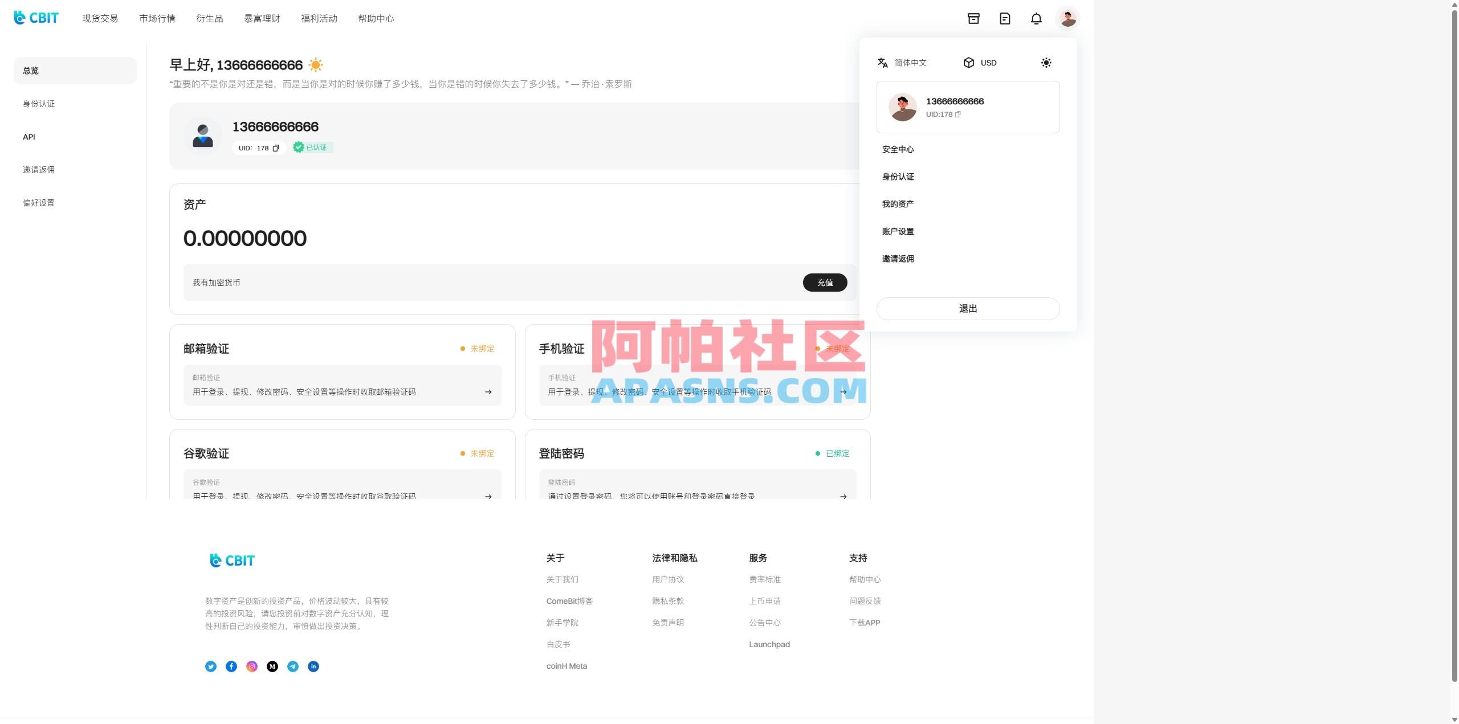The height and width of the screenshot is (724, 1459).
Task: Open the LinkedIn icon in footer
Action: (314, 666)
